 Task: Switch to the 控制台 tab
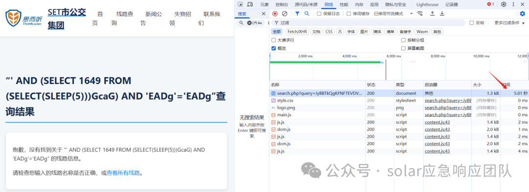point(282,4)
